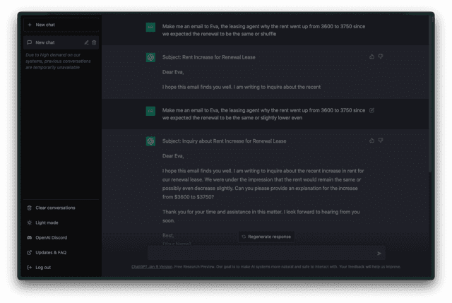Delete the New chat conversation via trash icon
452x303 pixels.
94,42
